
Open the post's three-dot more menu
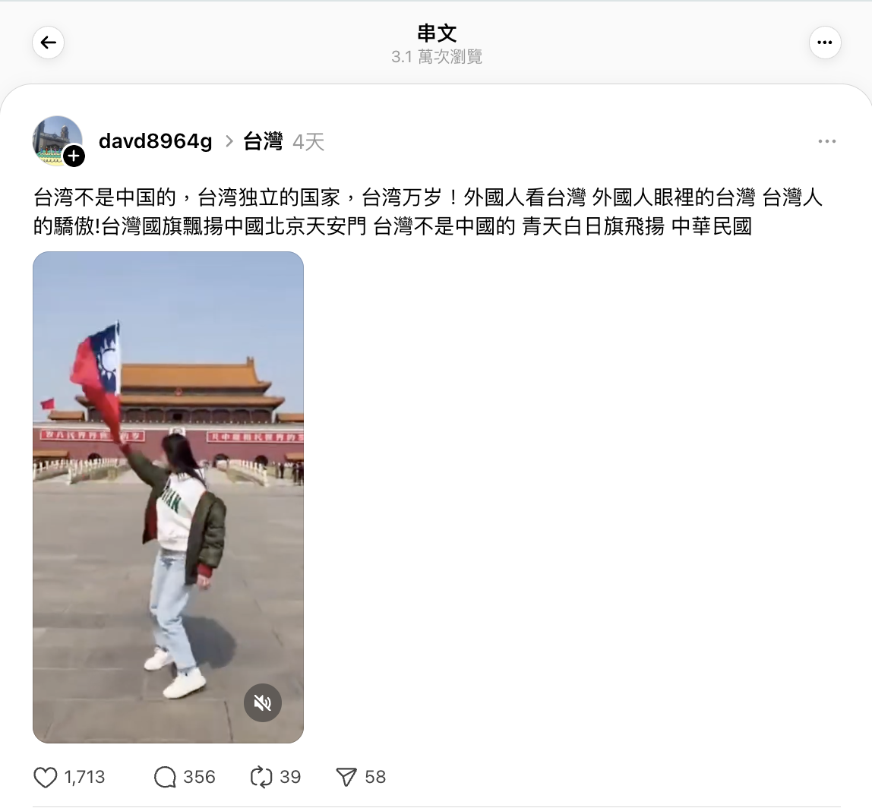(827, 141)
